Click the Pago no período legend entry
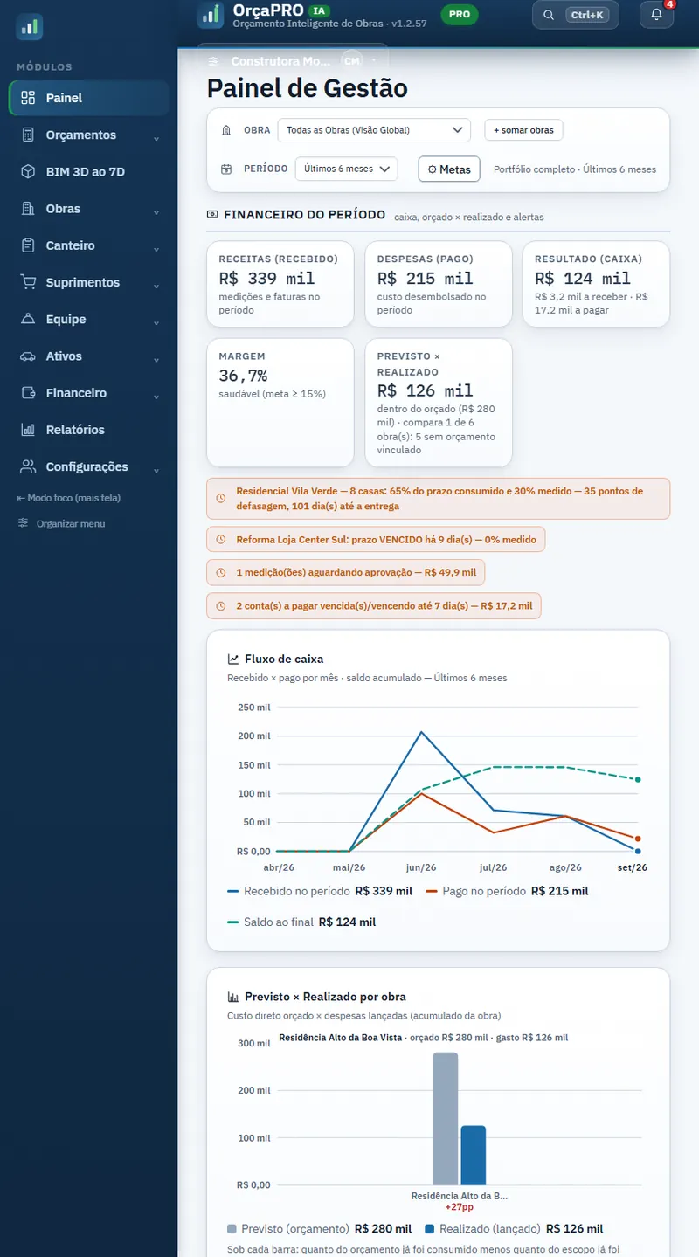 (508, 891)
